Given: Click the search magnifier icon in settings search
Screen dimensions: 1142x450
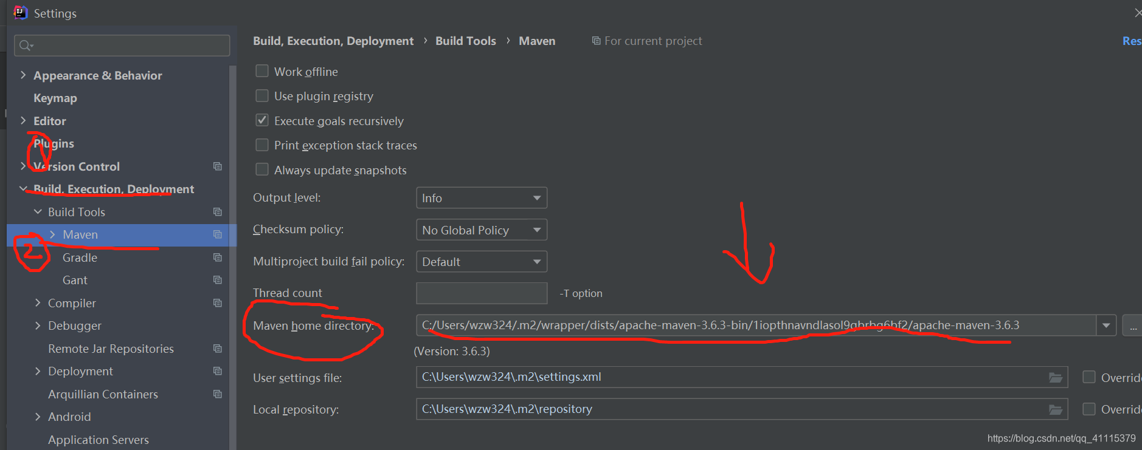Looking at the screenshot, I should pos(26,46).
